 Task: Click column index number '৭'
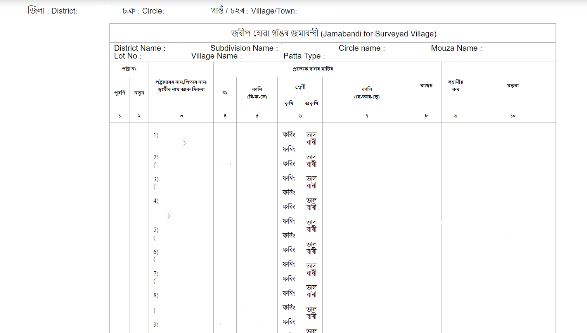coord(367,116)
